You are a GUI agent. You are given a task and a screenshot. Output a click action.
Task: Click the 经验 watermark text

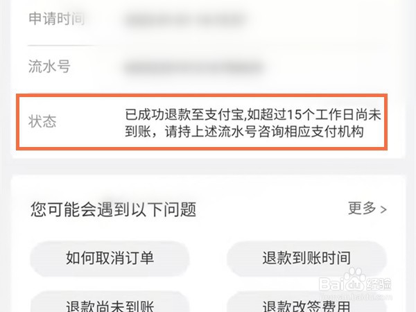pyautogui.click(x=379, y=285)
